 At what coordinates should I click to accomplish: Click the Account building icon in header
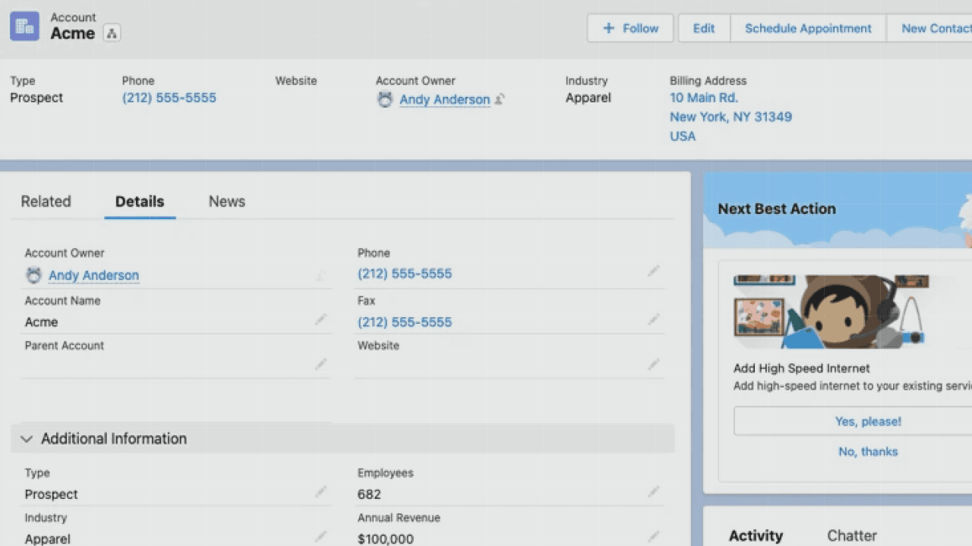click(x=24, y=27)
